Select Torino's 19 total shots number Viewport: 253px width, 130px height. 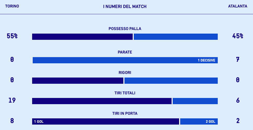point(12,100)
